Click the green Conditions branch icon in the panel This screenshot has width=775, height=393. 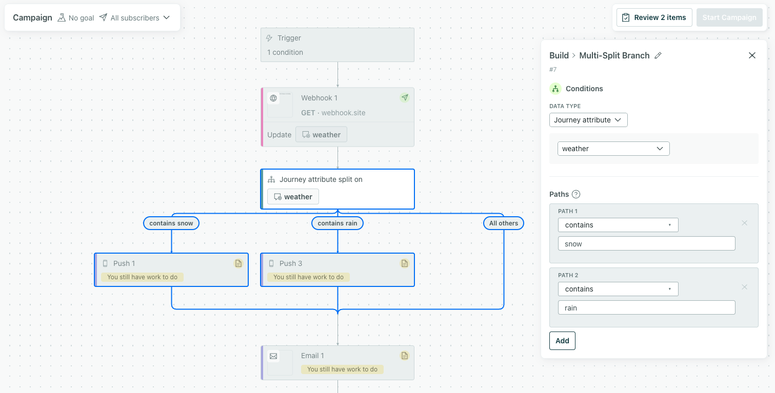(x=555, y=89)
